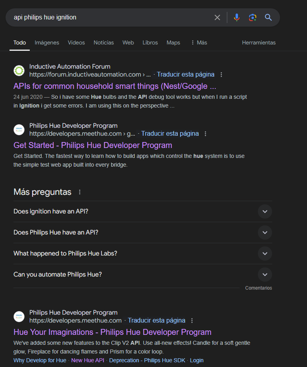This screenshot has width=307, height=367.
Task: Open options menu for Inductive Automation Forum result
Action: point(221,75)
